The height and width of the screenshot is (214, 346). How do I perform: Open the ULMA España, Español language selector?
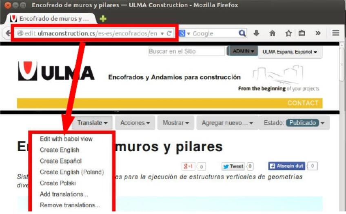pyautogui.click(x=290, y=52)
